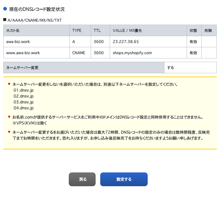
Task: Click the 戻る button
Action: click(82, 179)
